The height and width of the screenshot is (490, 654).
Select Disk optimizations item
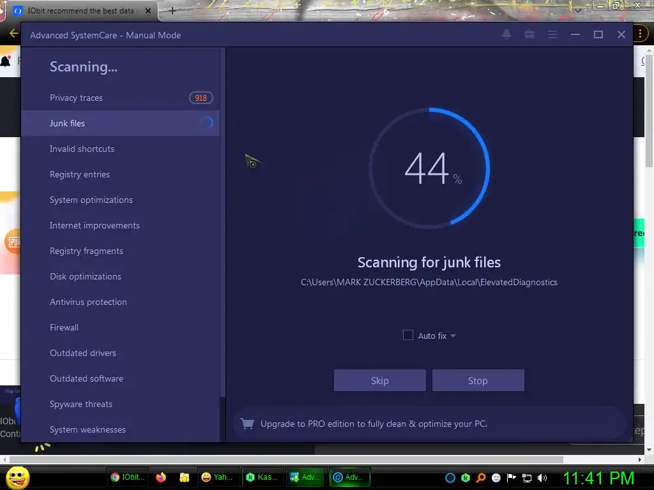tap(120, 276)
